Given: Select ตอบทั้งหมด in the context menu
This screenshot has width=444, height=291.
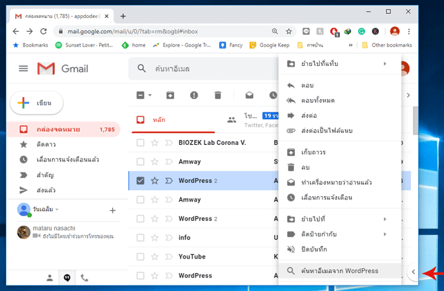Looking at the screenshot, I should pyautogui.click(x=340, y=100).
